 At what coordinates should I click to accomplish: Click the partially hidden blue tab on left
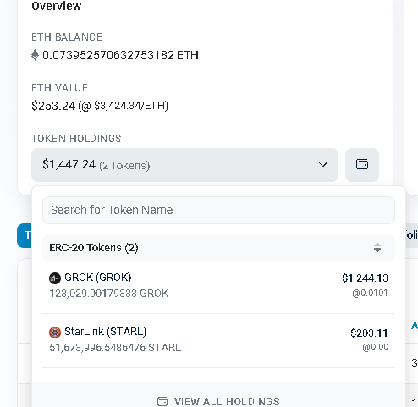pyautogui.click(x=25, y=235)
